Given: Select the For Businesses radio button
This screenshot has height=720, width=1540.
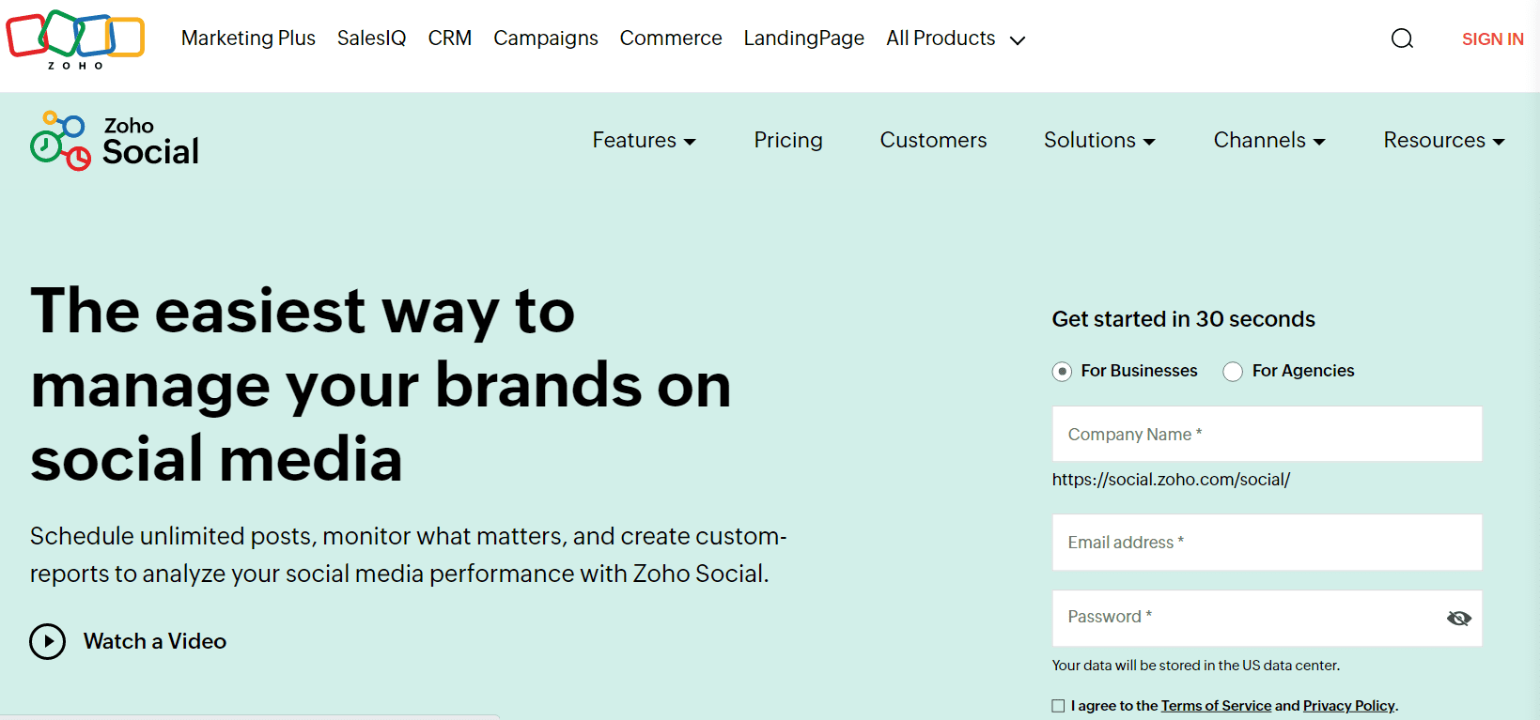Looking at the screenshot, I should pos(1062,372).
